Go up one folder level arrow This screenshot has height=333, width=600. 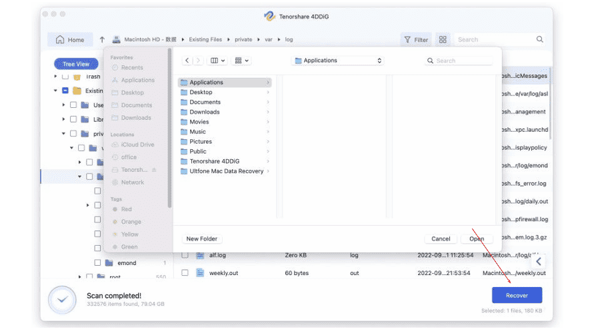click(x=102, y=40)
